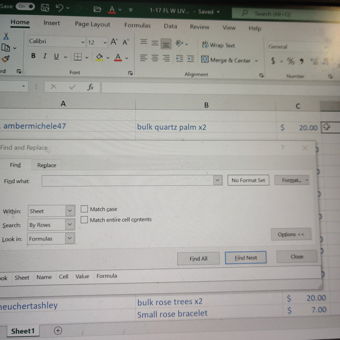Open the Look in Formulas dropdown

click(x=70, y=238)
